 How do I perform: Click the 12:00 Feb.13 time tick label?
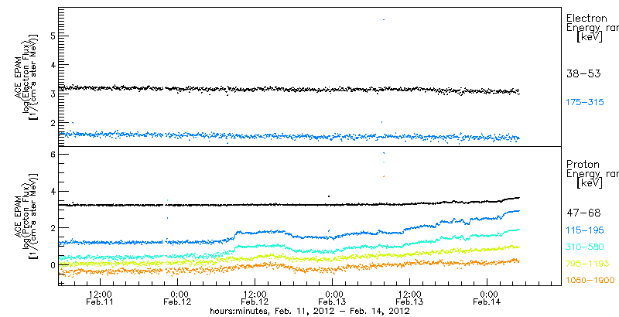(x=410, y=298)
